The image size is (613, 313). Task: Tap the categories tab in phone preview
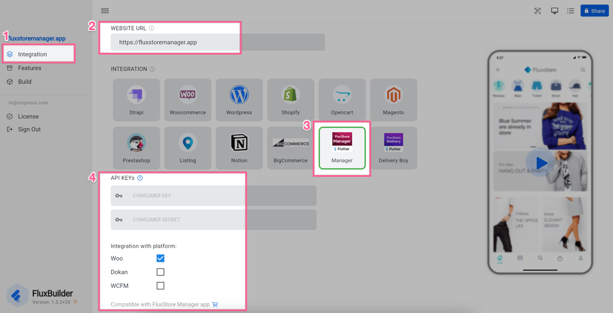[x=520, y=258]
